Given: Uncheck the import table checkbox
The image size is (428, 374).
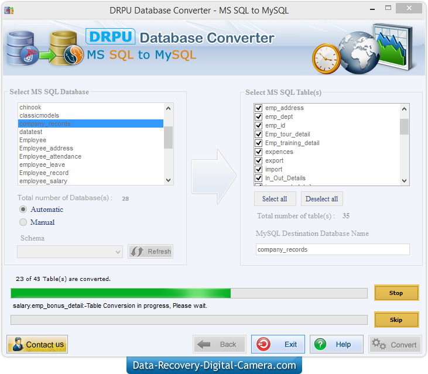Looking at the screenshot, I should coord(258,169).
